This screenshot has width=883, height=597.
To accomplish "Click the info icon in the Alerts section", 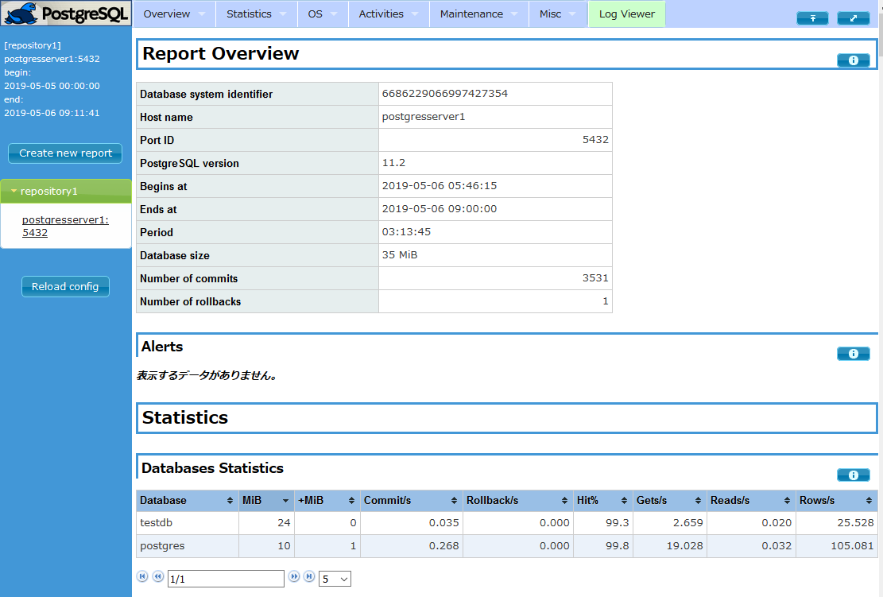I will (853, 353).
